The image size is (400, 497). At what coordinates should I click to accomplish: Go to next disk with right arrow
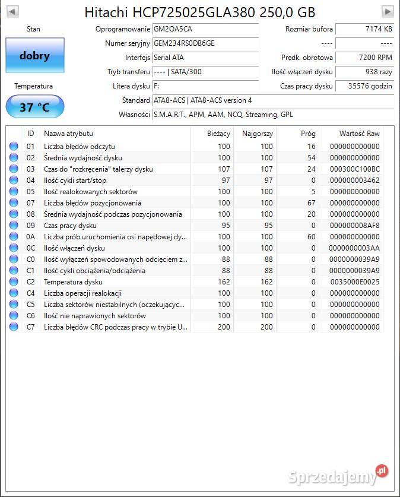tap(388, 12)
